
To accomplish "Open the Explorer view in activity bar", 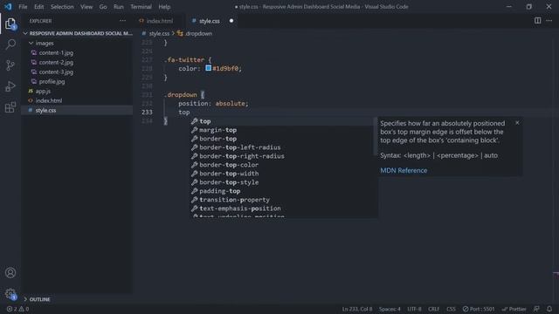I will [x=10, y=24].
